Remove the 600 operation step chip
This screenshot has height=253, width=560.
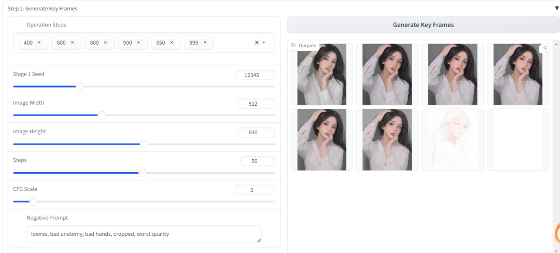pyautogui.click(x=73, y=43)
